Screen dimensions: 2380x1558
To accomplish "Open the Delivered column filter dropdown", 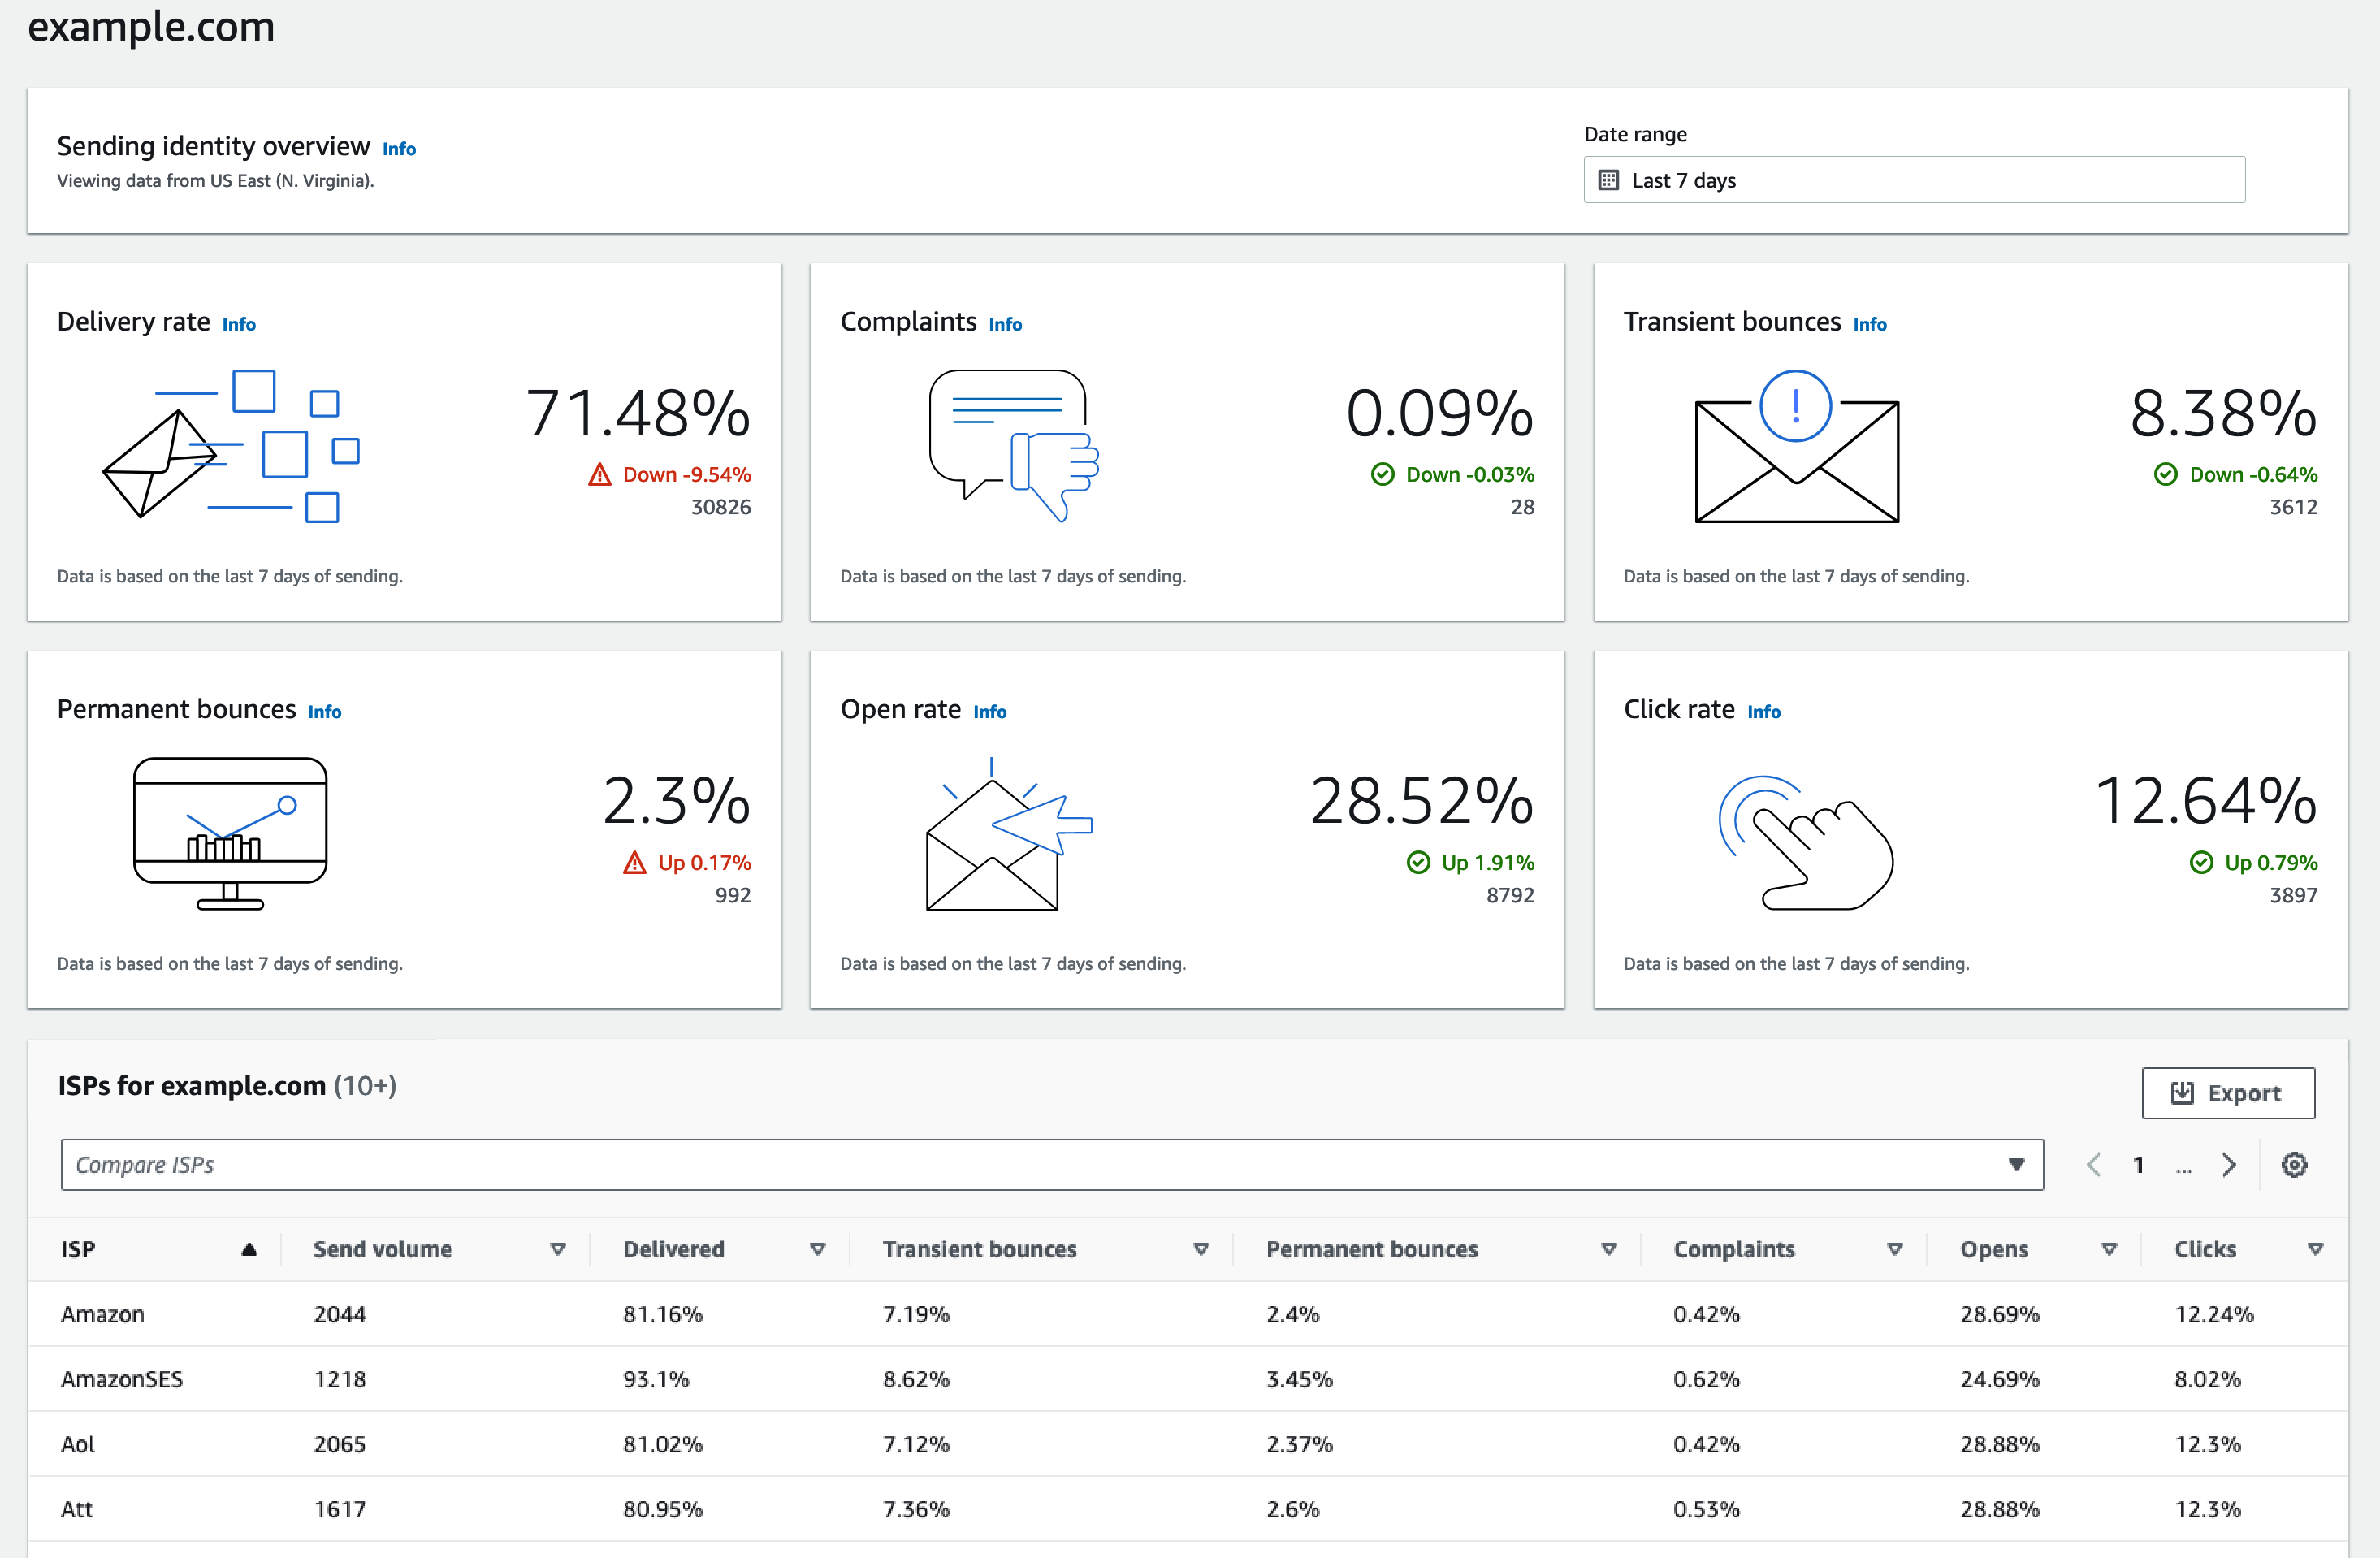I will [x=818, y=1249].
